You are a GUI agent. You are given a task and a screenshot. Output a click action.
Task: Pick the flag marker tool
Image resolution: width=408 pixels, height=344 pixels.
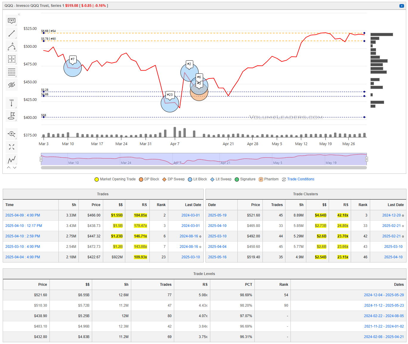click(x=12, y=116)
